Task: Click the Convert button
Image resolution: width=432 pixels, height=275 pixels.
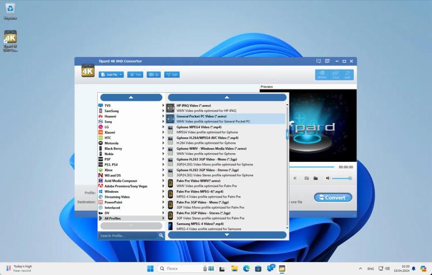Action: pos(333,197)
